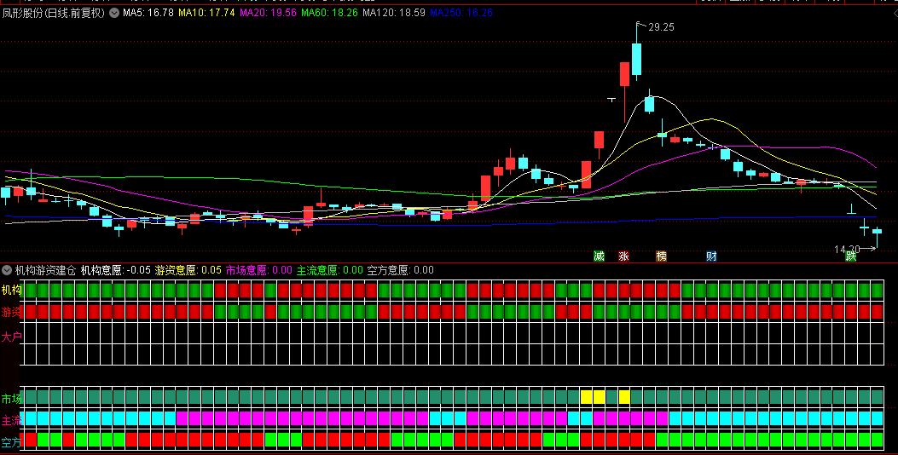This screenshot has width=898, height=455.
Task: Click the 机构 row label
Action: pos(11,291)
